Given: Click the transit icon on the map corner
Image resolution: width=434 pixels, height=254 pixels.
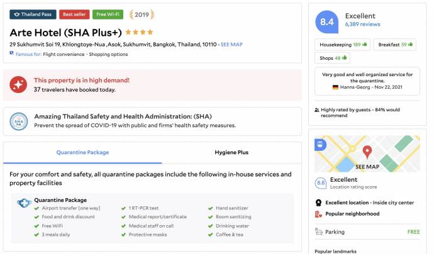Looking at the screenshot, I should point(320,145).
